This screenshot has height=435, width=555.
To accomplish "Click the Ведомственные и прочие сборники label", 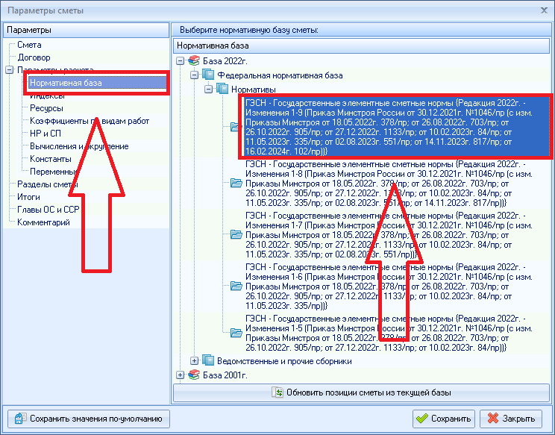I will [284, 361].
